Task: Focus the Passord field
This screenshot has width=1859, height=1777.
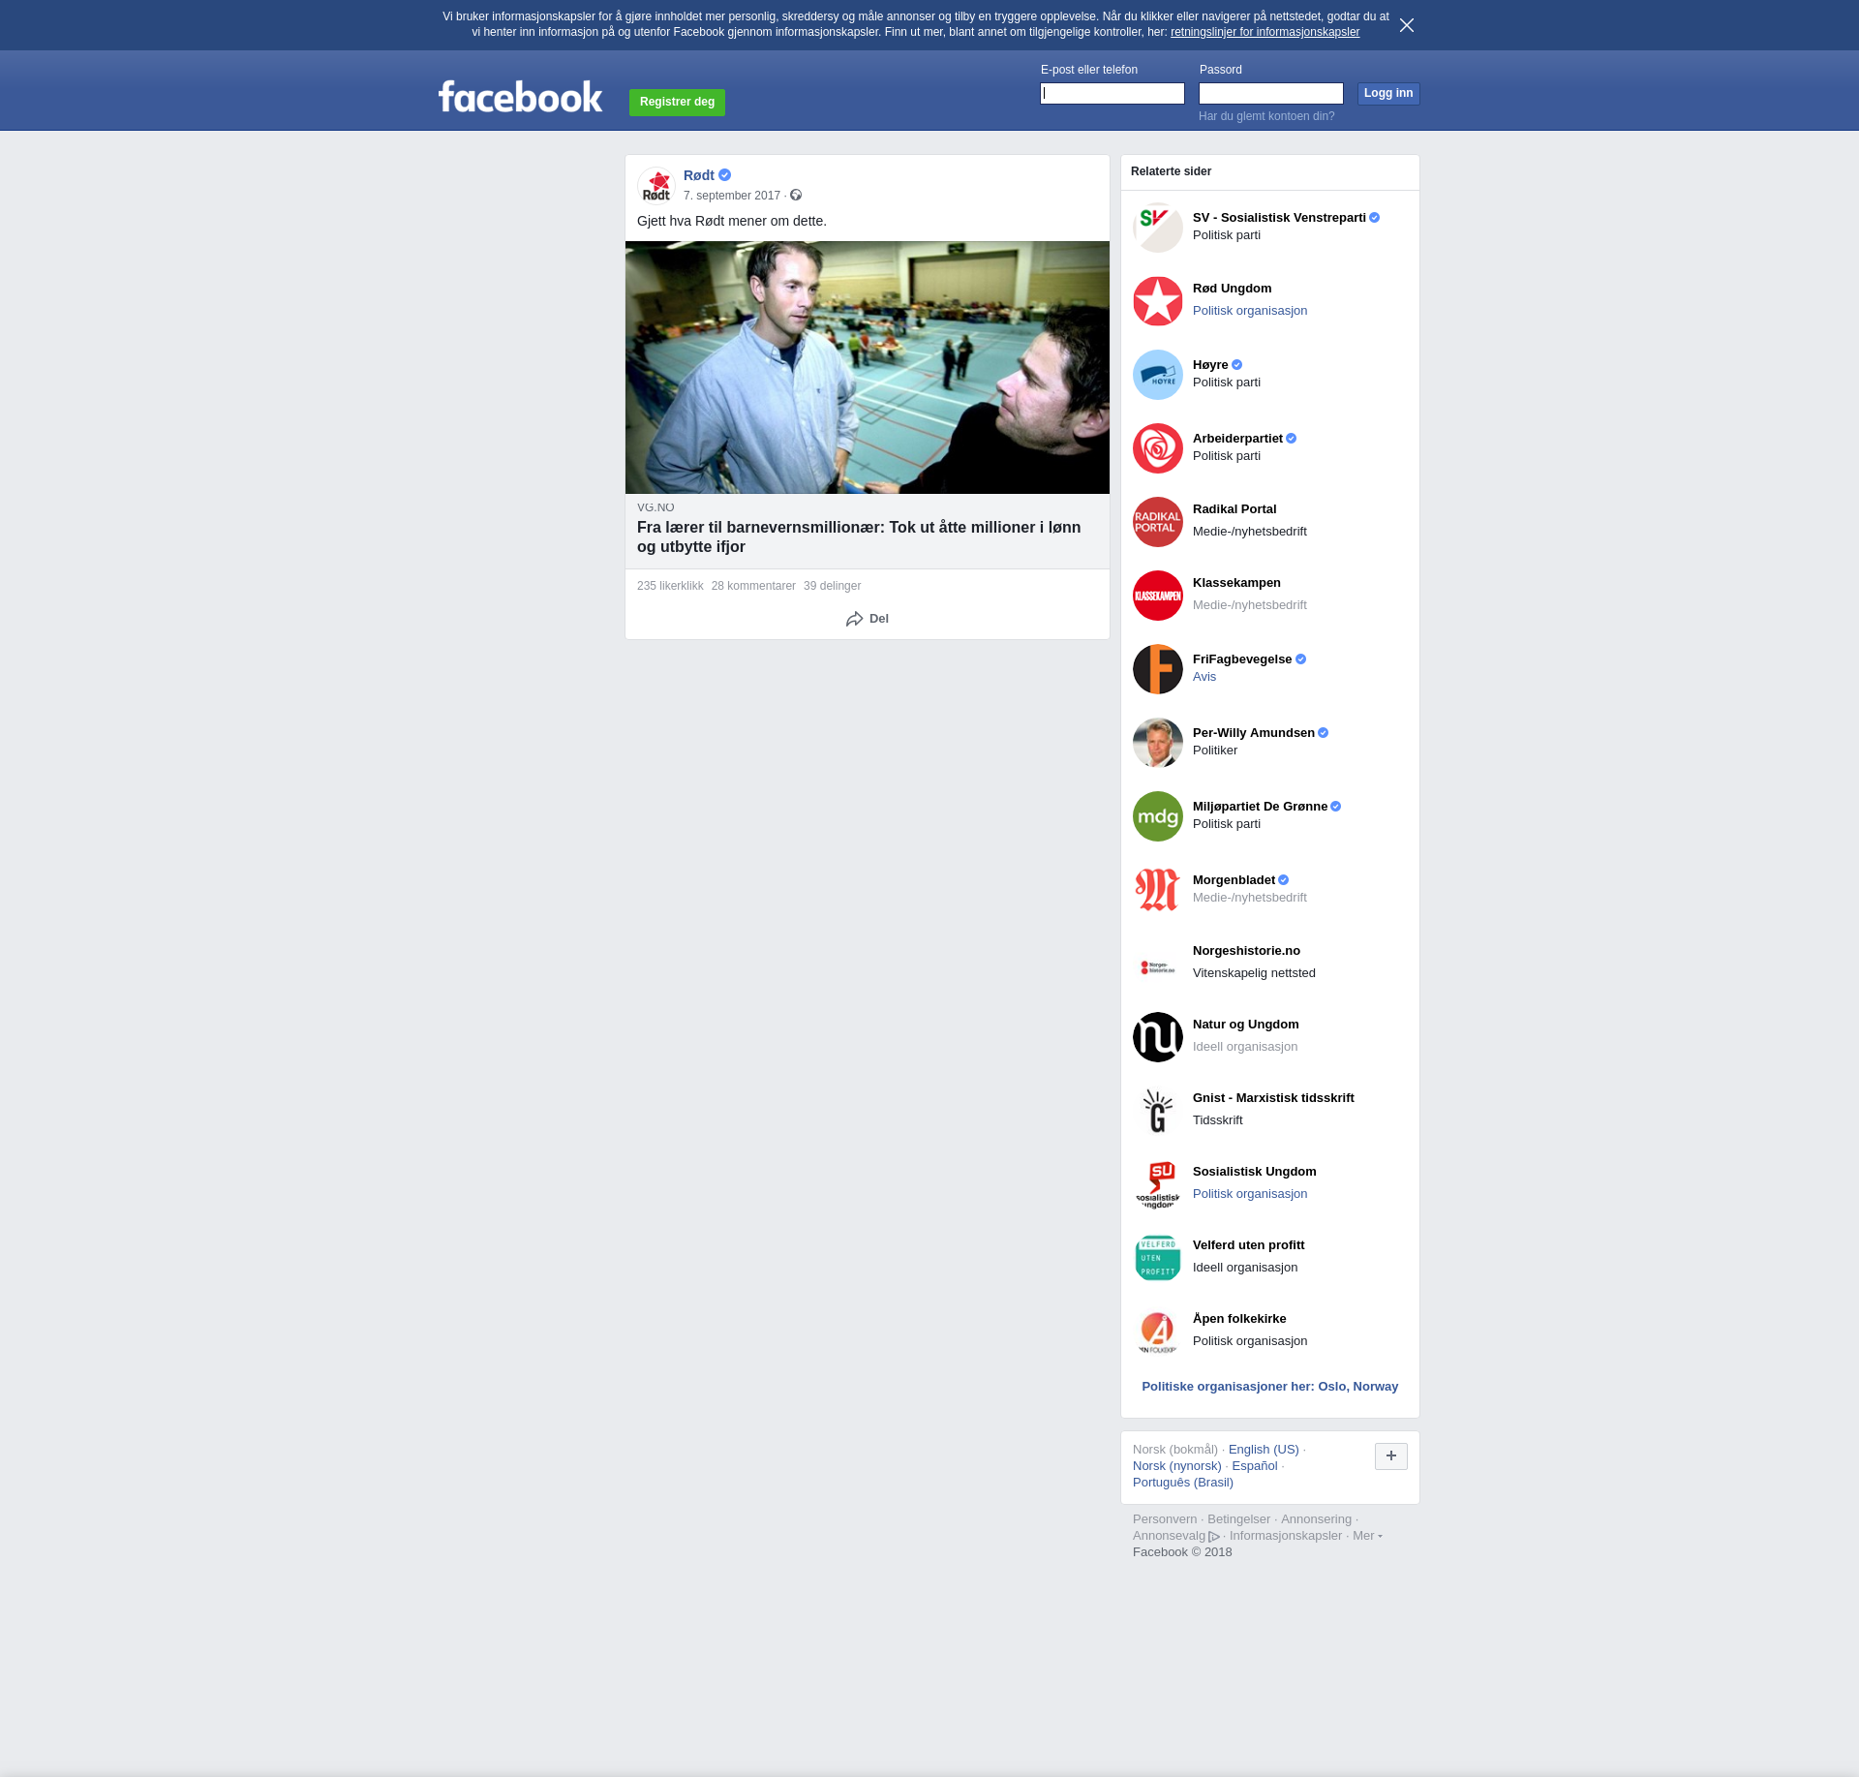Action: coord(1271,93)
